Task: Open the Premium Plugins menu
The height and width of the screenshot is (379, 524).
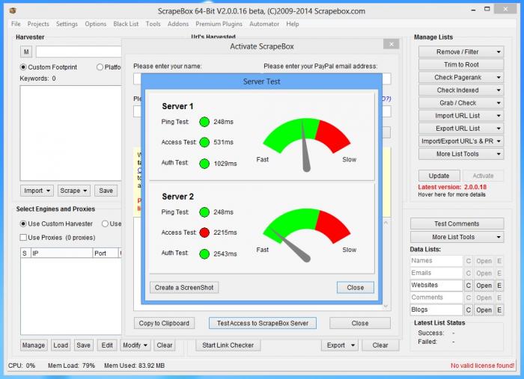Action: click(219, 24)
